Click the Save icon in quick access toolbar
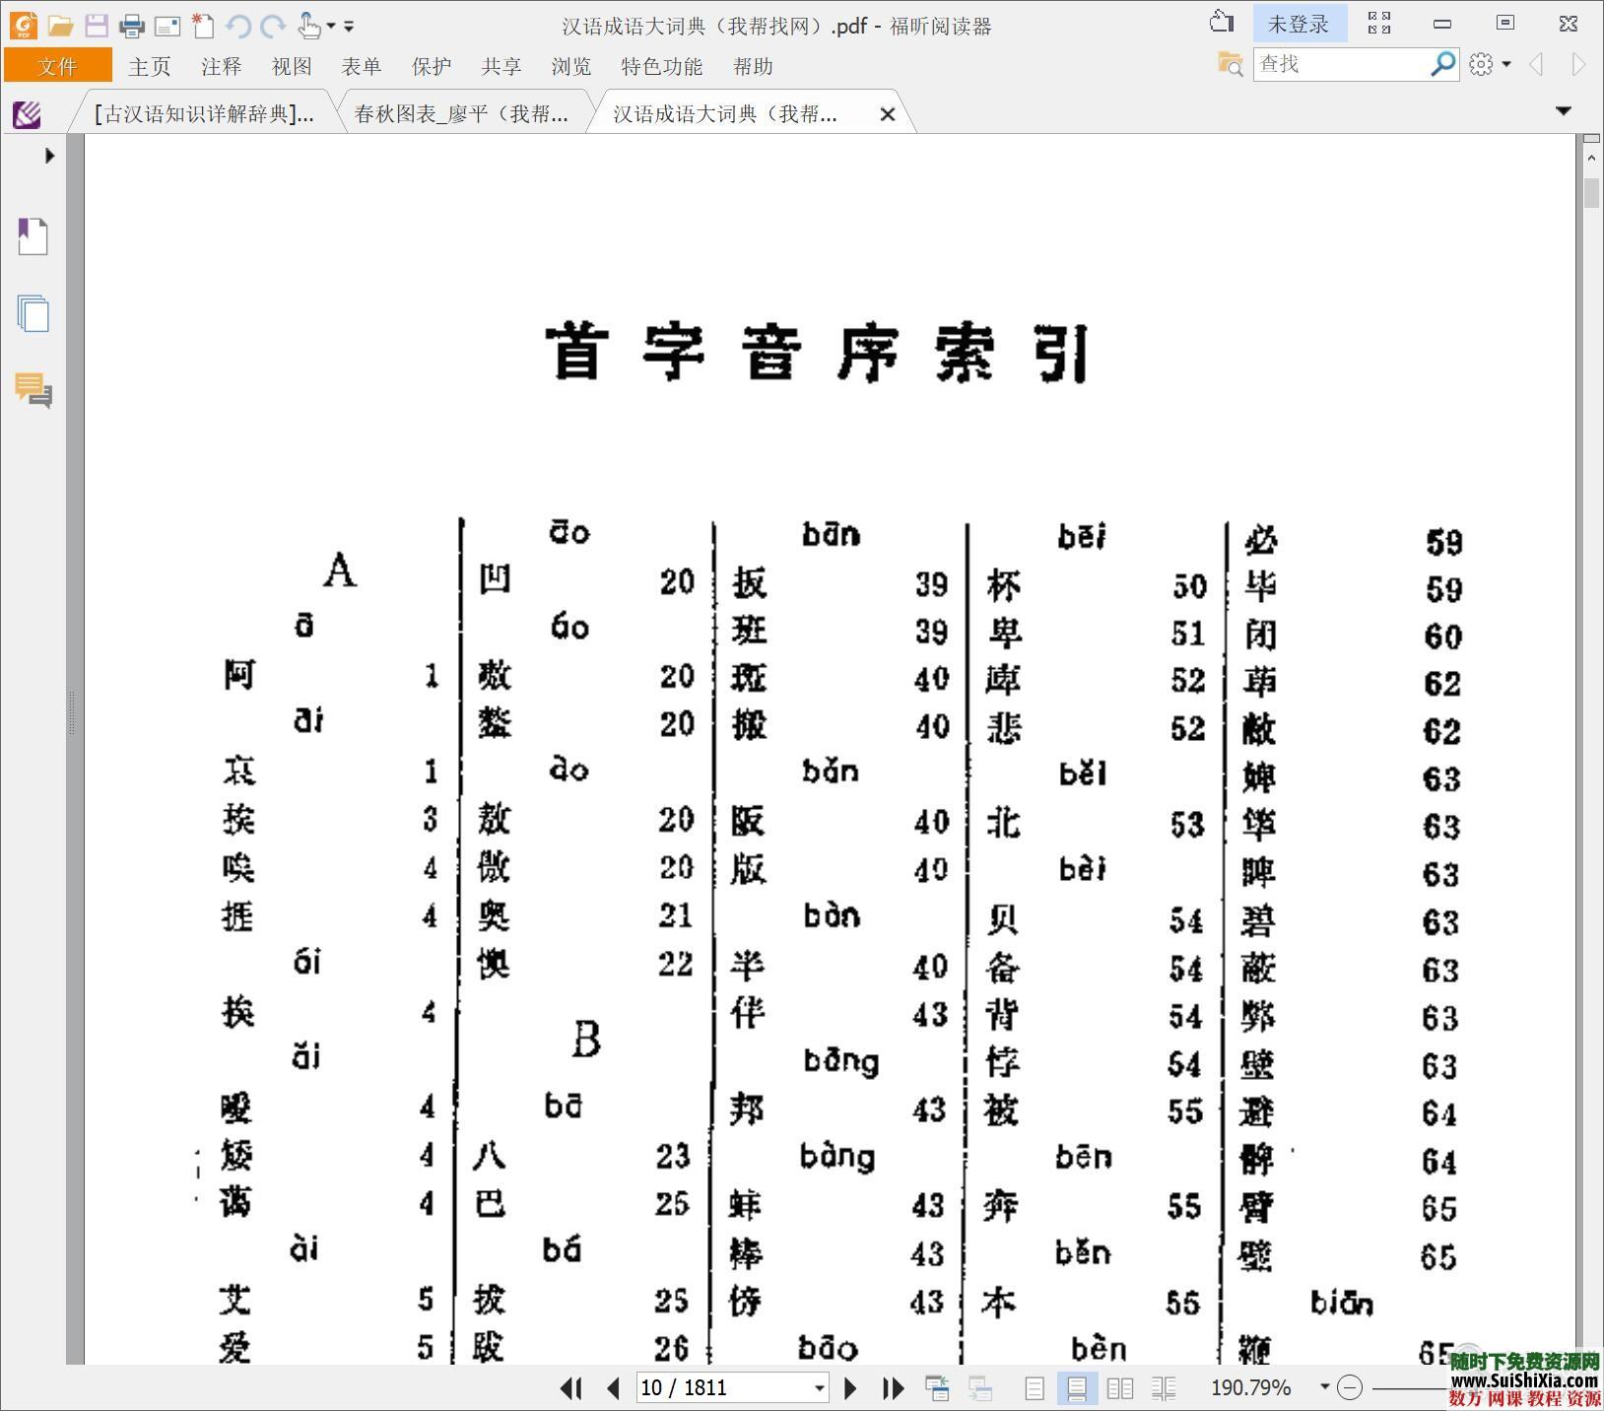This screenshot has width=1604, height=1411. 97,25
